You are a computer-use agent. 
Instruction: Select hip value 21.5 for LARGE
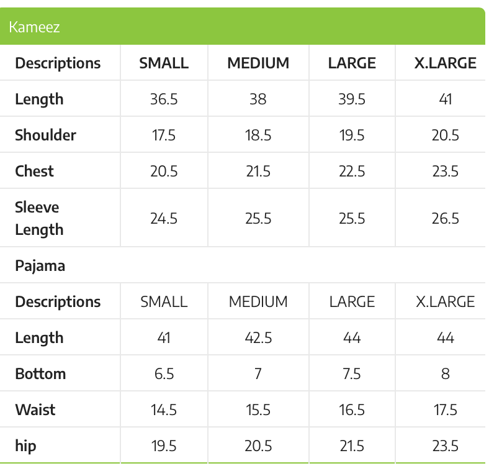click(x=352, y=446)
